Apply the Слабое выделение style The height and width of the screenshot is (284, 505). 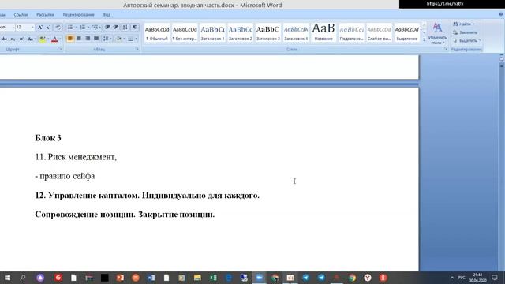click(379, 33)
